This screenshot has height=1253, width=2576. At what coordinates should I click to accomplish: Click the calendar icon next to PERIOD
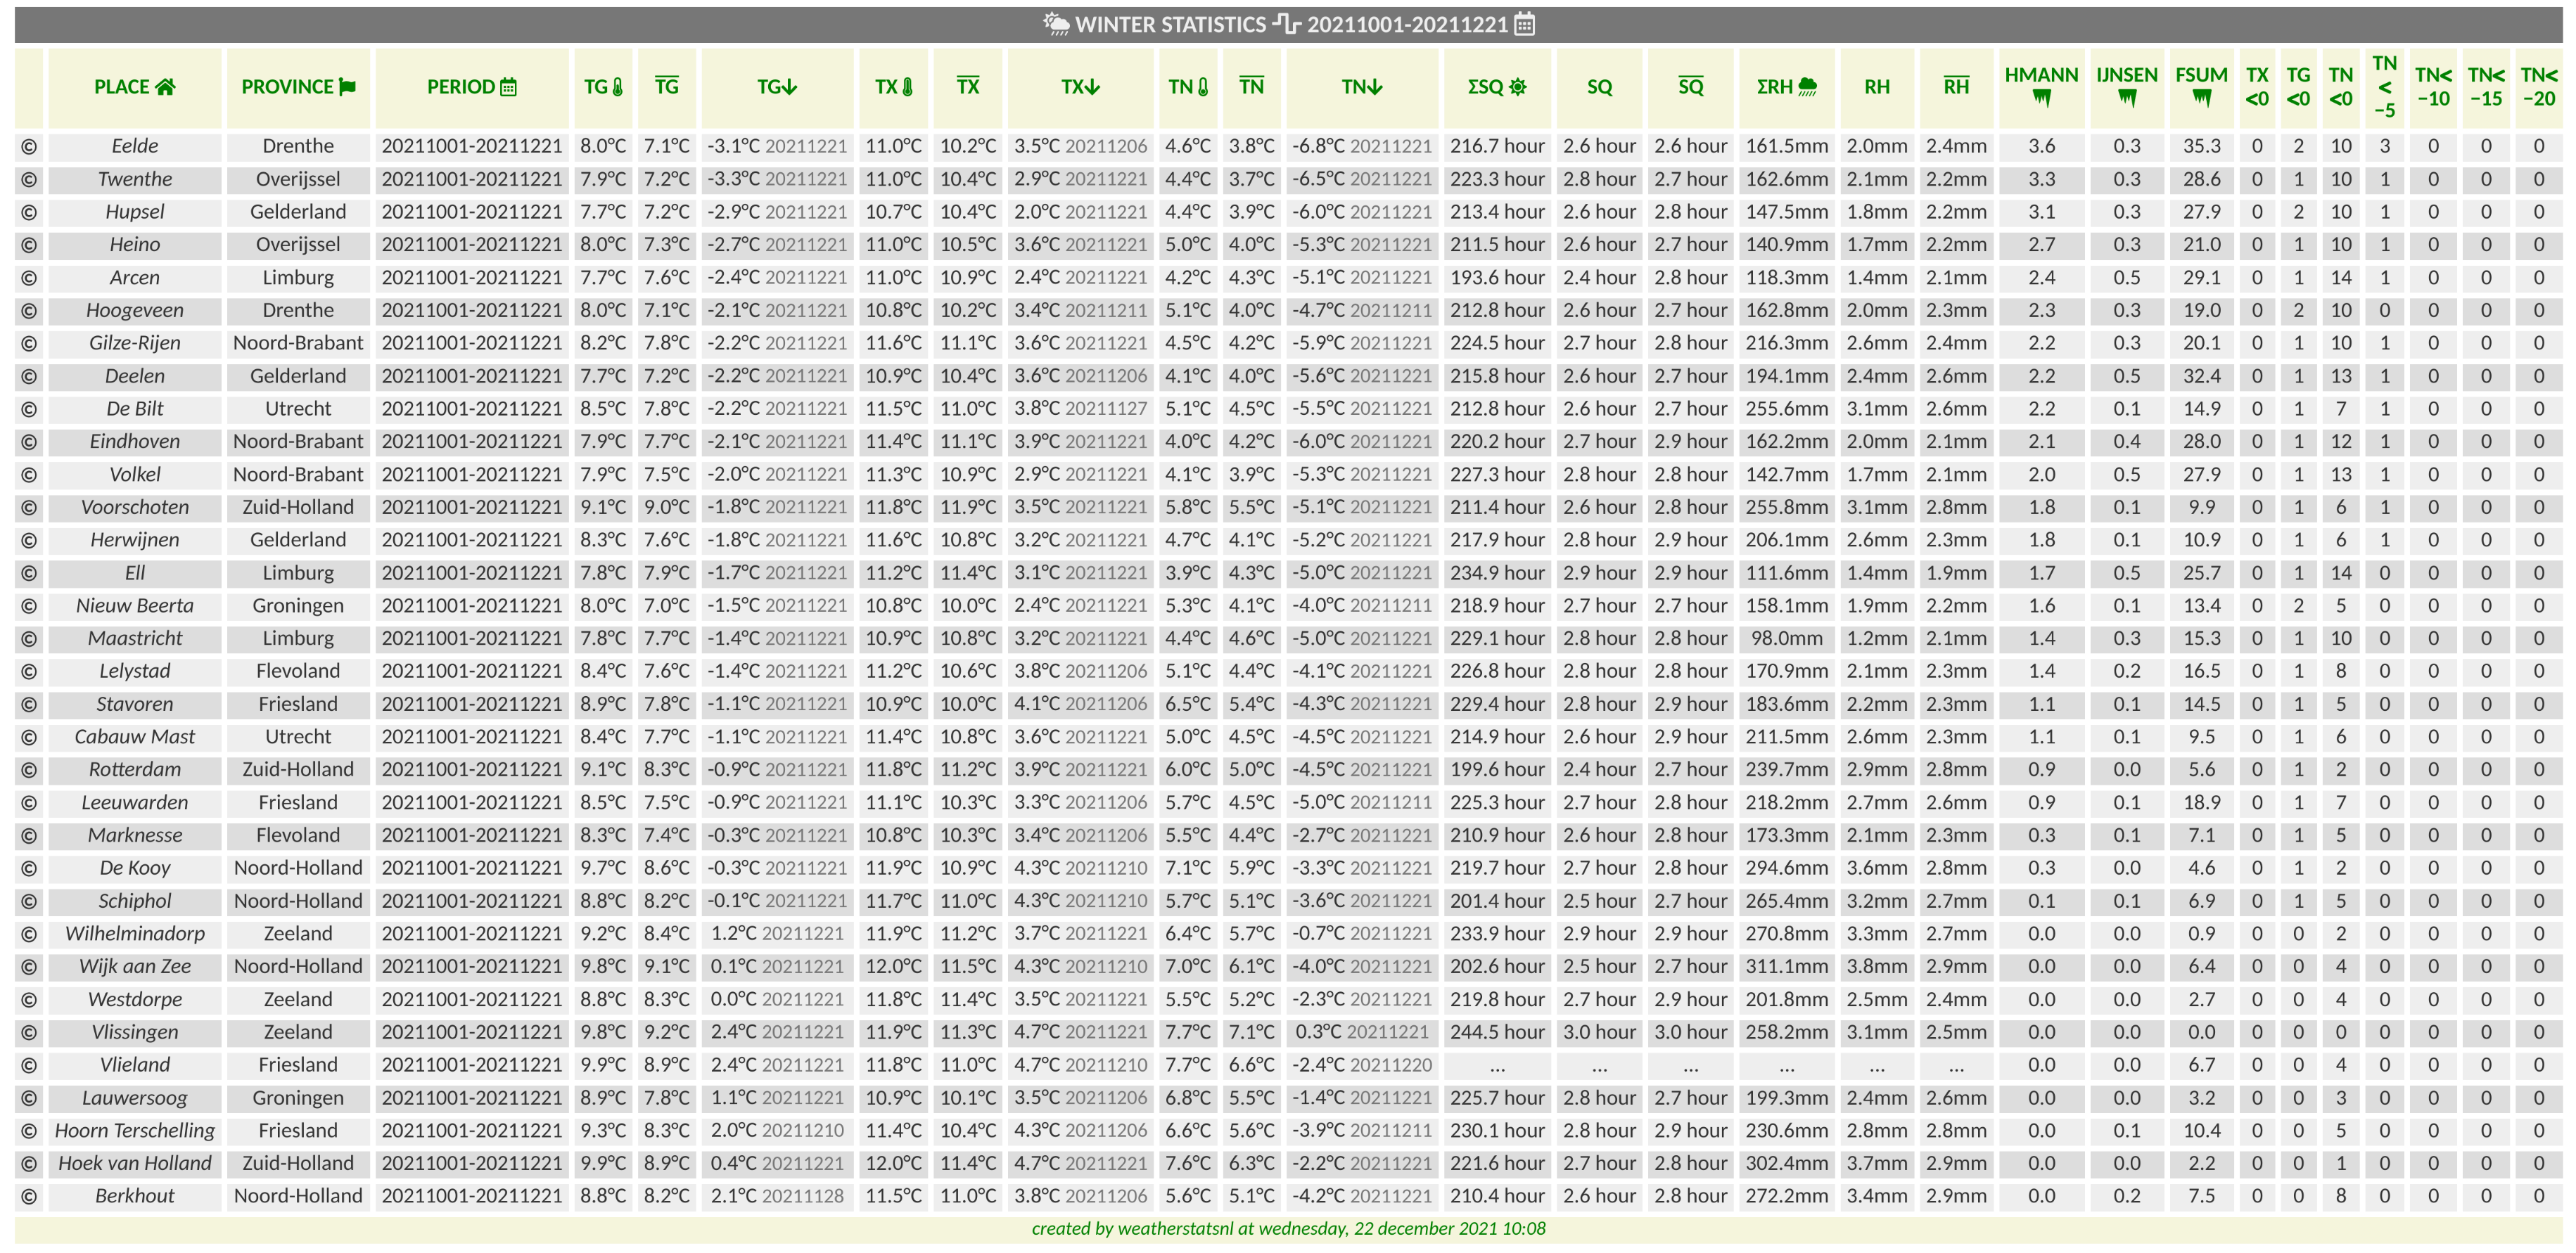point(508,87)
